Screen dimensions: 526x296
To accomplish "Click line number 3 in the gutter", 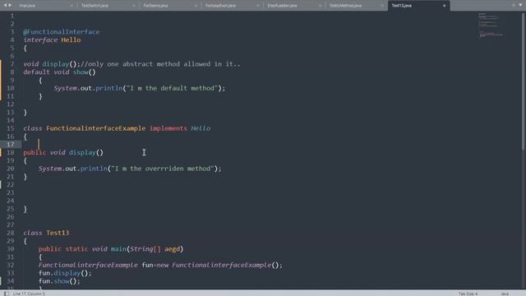I will pos(12,31).
